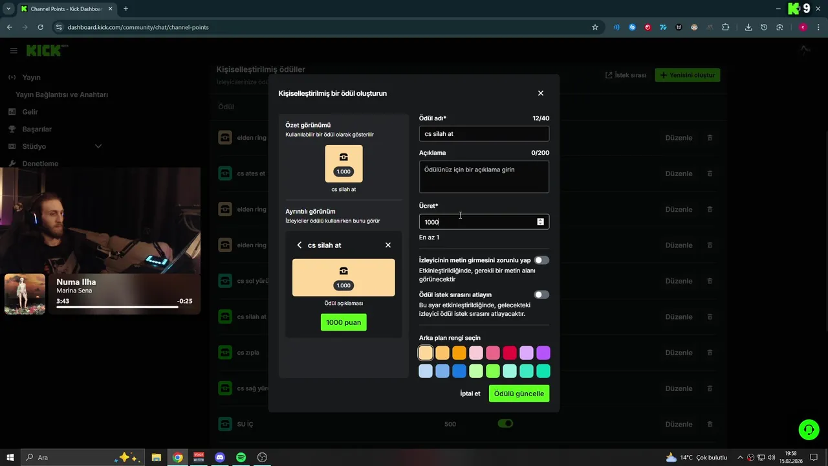Toggle off the 'SU İÇ' reward switch
The image size is (828, 466).
pyautogui.click(x=505, y=423)
